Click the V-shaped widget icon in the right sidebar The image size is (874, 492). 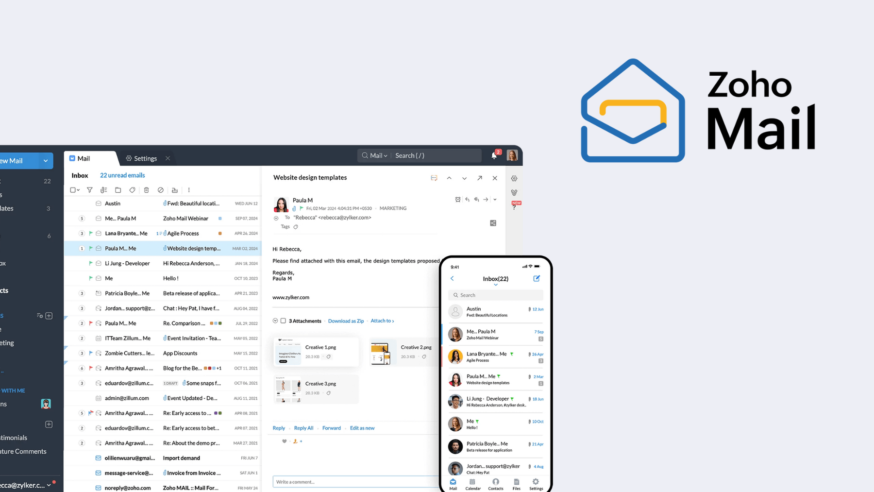tap(514, 193)
